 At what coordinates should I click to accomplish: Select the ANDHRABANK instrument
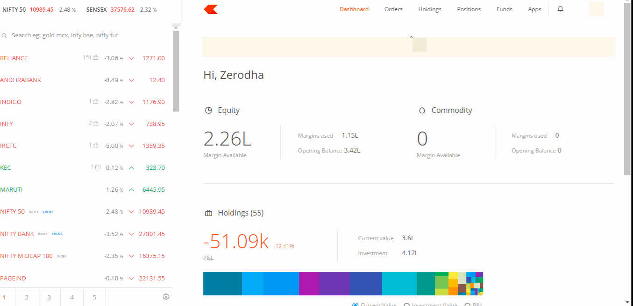pos(21,80)
